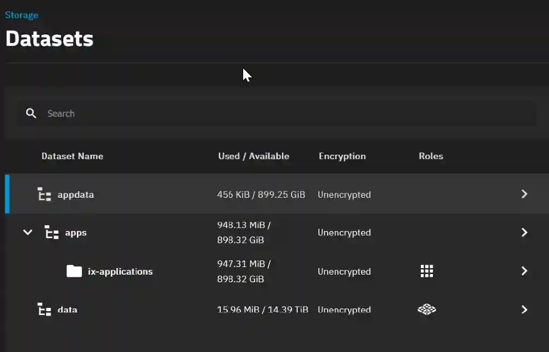Image resolution: width=549 pixels, height=352 pixels.
Task: Open the Storage breadcrumb link
Action: [x=21, y=15]
